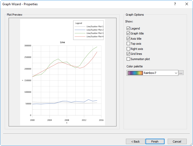193x146 pixels.
Task: Click the Rainbow7 gradient color swatch
Action: point(135,73)
